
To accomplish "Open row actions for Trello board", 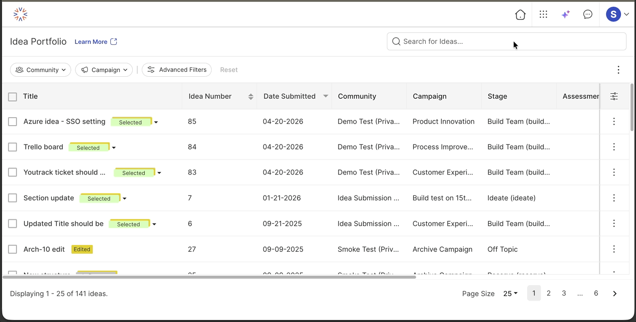I will pos(614,147).
